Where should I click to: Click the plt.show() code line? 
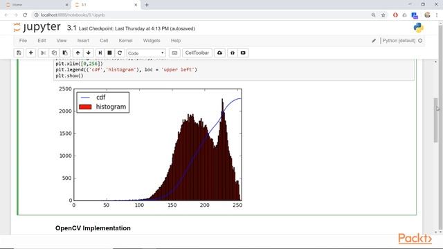click(x=69, y=75)
